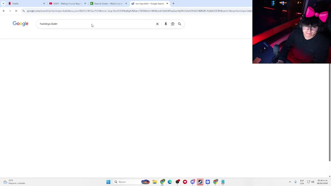Open Microsoft Edge from the taskbar
The image size is (331, 186).
coord(170,182)
